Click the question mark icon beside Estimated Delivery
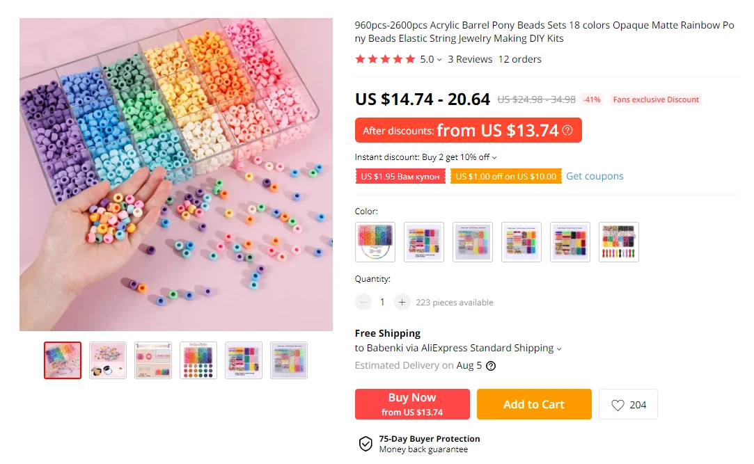 click(491, 366)
